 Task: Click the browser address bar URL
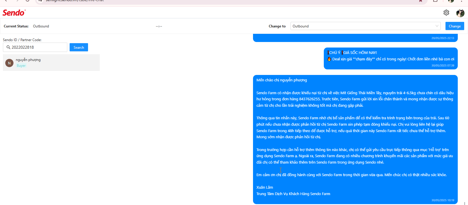click(x=75, y=1)
